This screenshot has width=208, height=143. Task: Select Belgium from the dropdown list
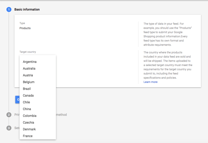(29, 82)
